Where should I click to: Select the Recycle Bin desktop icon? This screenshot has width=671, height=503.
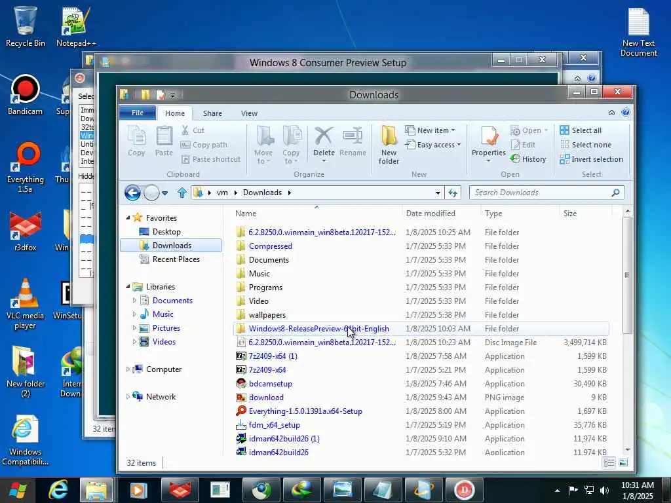pyautogui.click(x=26, y=26)
